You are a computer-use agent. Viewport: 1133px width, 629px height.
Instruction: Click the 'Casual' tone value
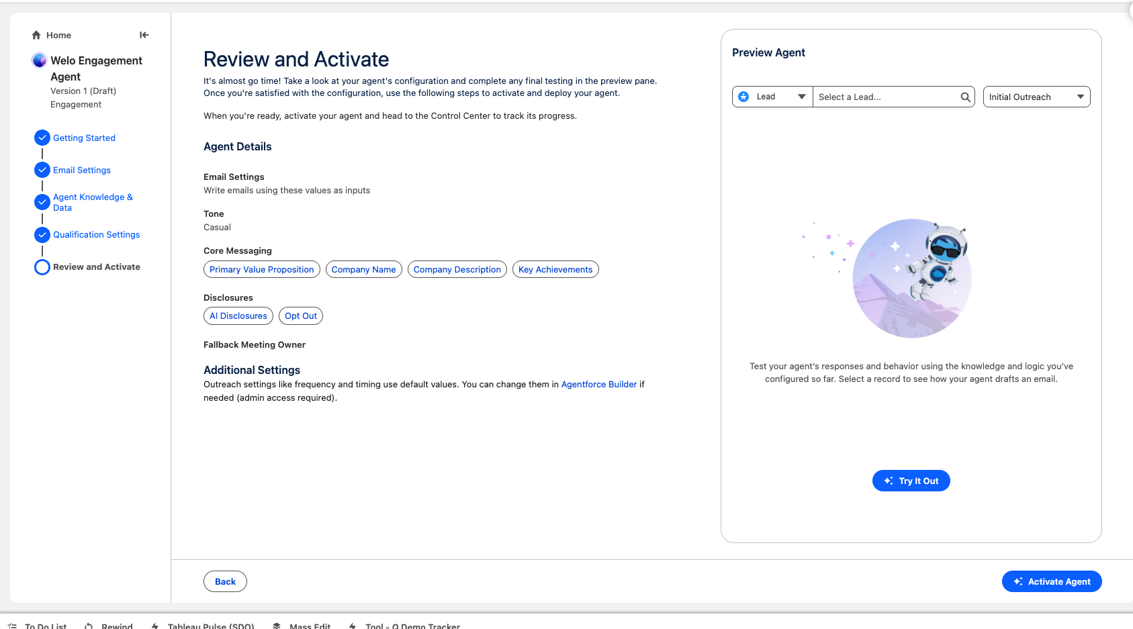[217, 227]
